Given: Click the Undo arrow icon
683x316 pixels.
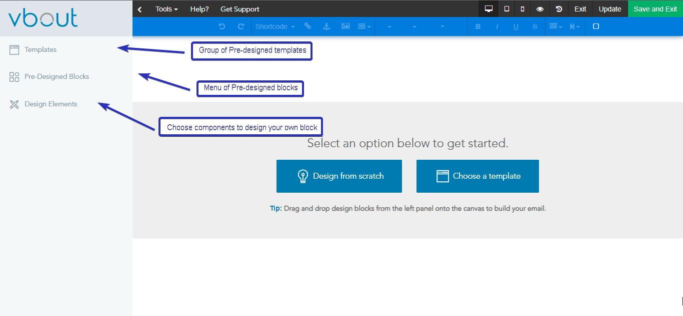Looking at the screenshot, I should click(222, 26).
